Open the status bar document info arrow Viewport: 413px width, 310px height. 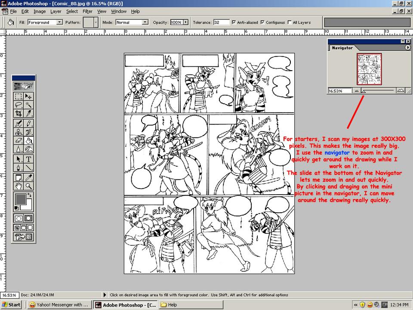105,294
